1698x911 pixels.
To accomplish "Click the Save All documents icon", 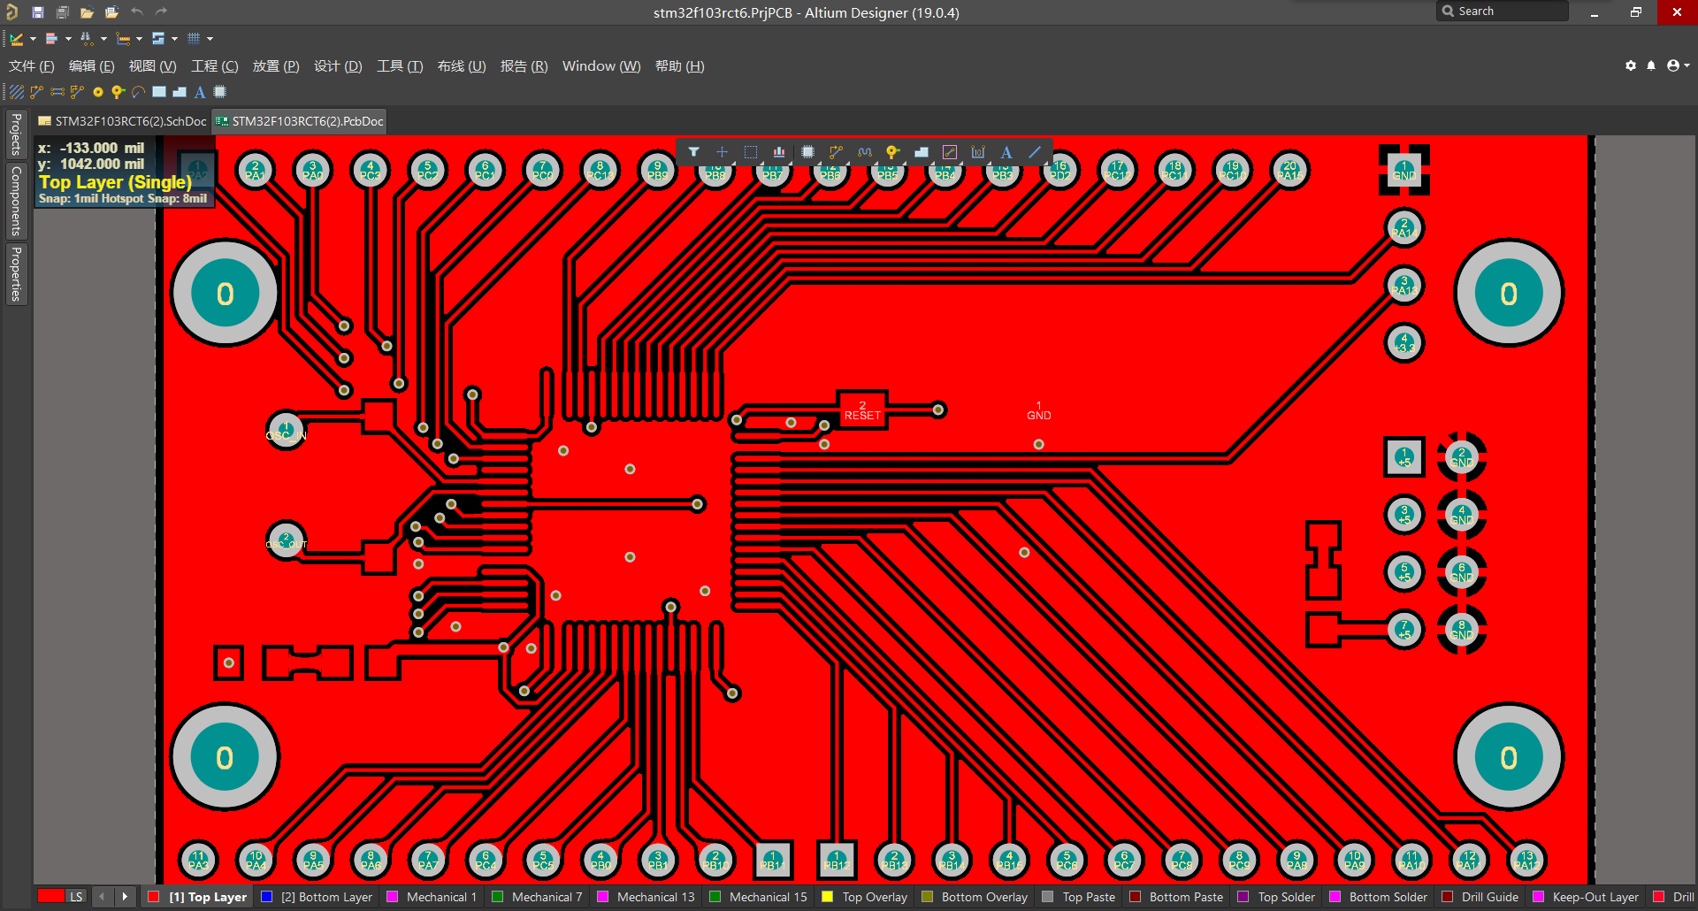I will [63, 12].
